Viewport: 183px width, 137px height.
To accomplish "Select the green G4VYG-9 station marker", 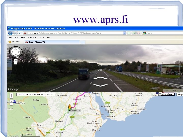I will (69, 110).
